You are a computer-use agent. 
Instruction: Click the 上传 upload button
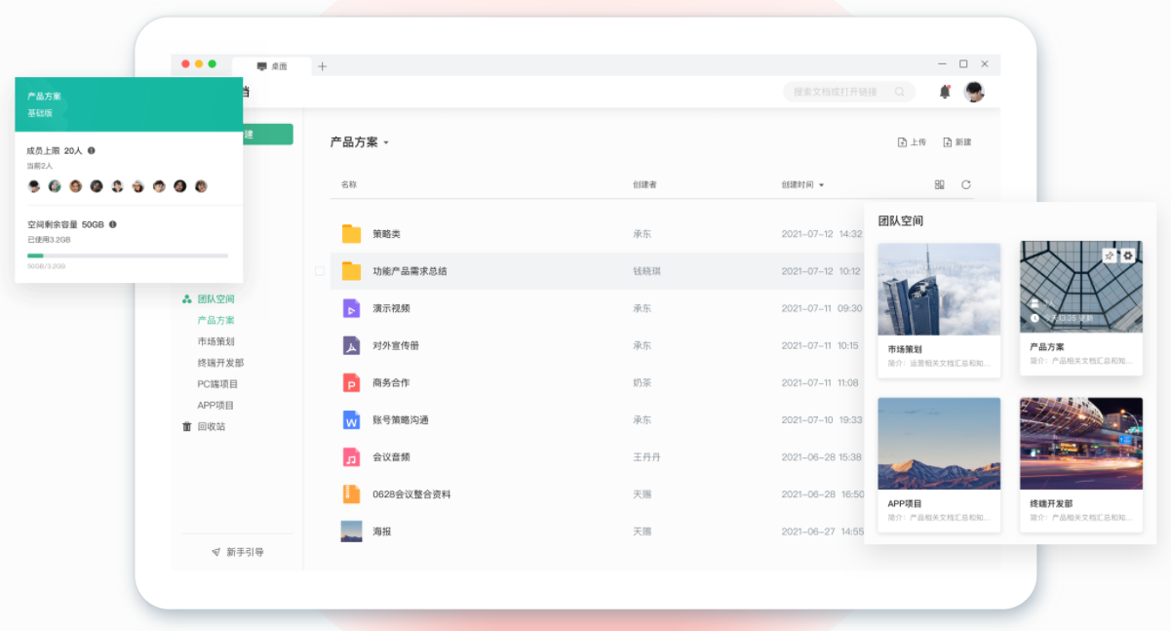click(x=912, y=142)
